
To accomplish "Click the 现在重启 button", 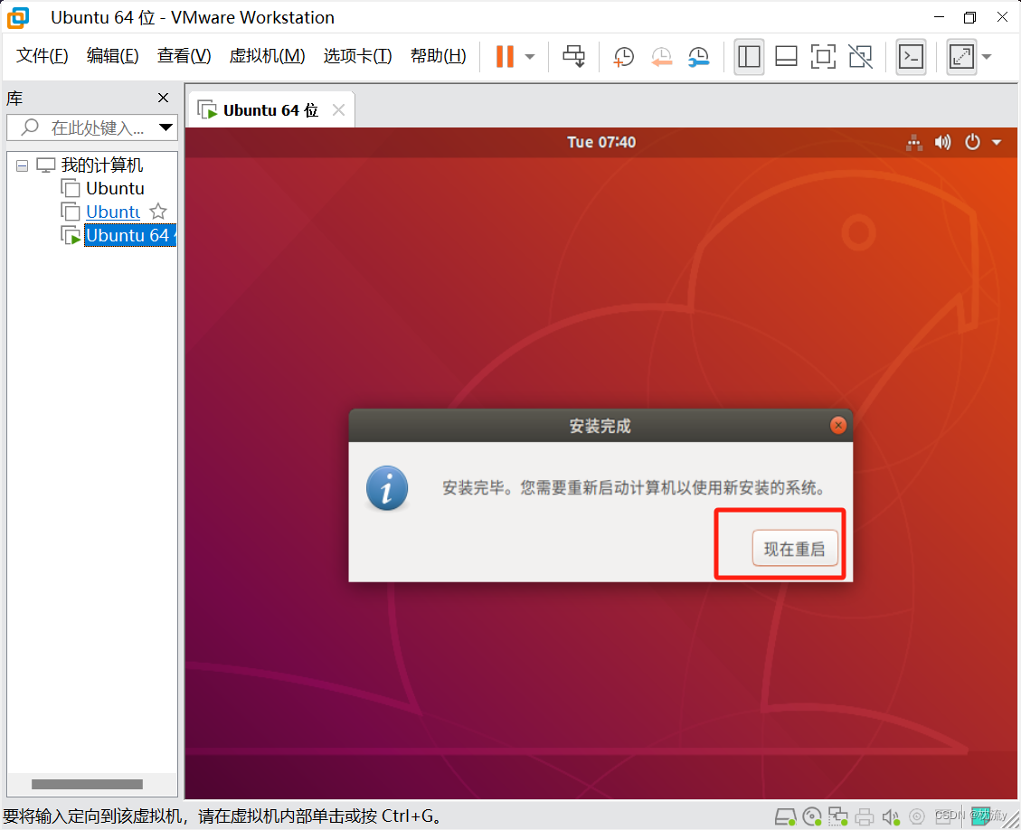I will [795, 548].
